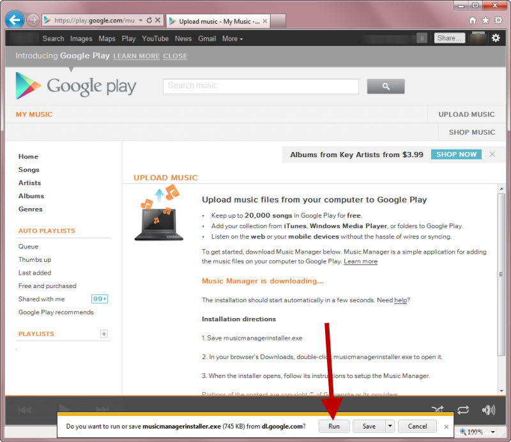Open Free and purchased playlist

pyautogui.click(x=47, y=286)
